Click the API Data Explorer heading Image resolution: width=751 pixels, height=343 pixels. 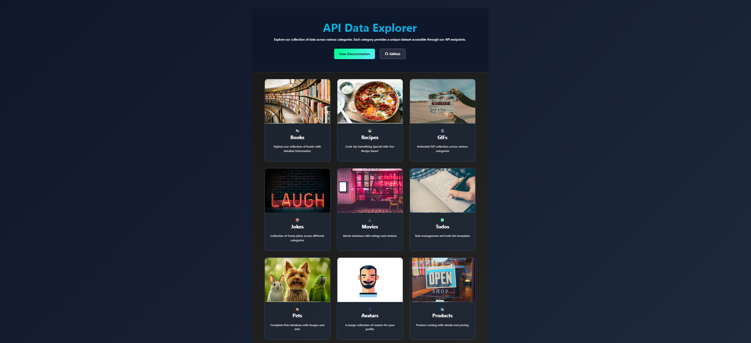370,28
